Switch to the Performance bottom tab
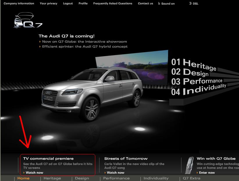 pyautogui.click(x=117, y=178)
